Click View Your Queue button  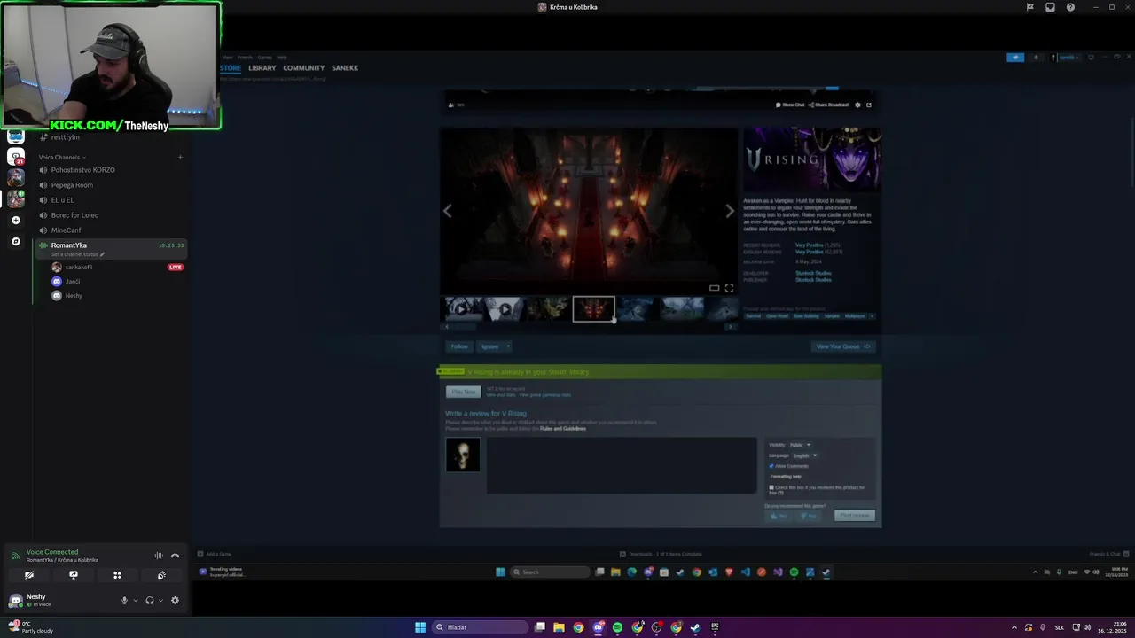coord(843,346)
